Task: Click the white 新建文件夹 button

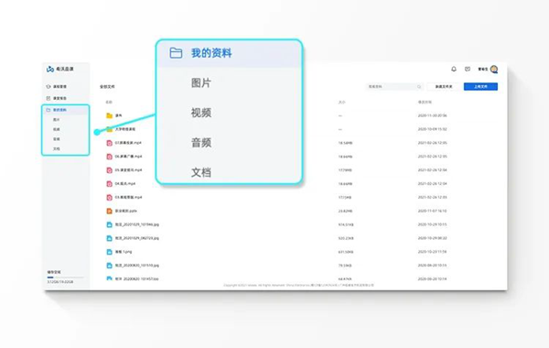Action: tap(444, 87)
